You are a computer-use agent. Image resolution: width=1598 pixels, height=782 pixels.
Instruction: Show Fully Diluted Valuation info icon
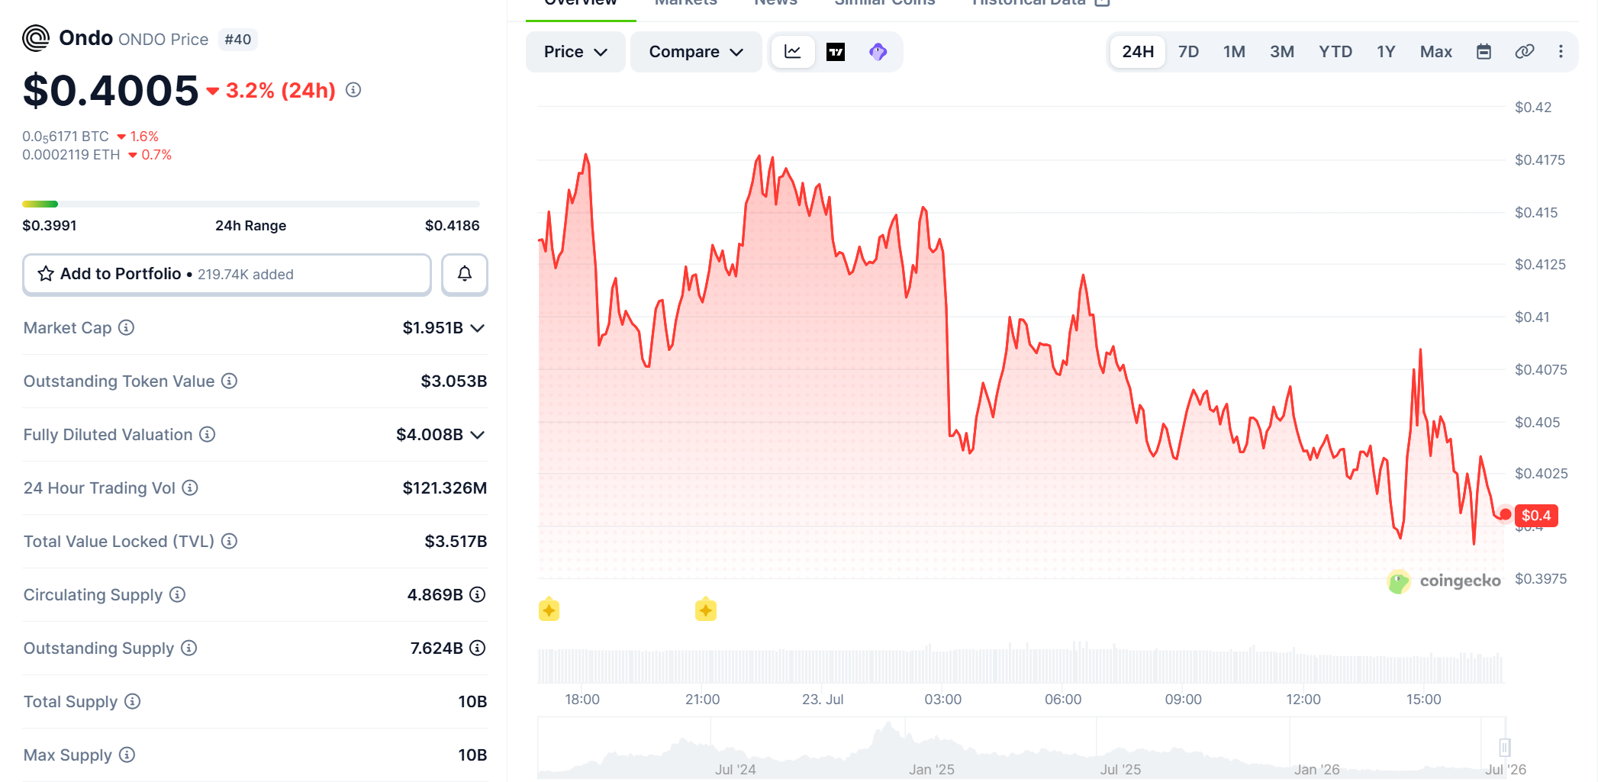pos(208,434)
